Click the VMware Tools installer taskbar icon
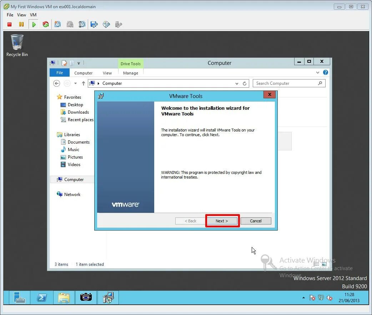 click(109, 298)
